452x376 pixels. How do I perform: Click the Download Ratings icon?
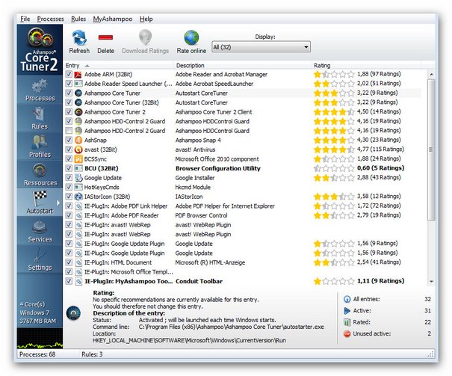click(145, 37)
